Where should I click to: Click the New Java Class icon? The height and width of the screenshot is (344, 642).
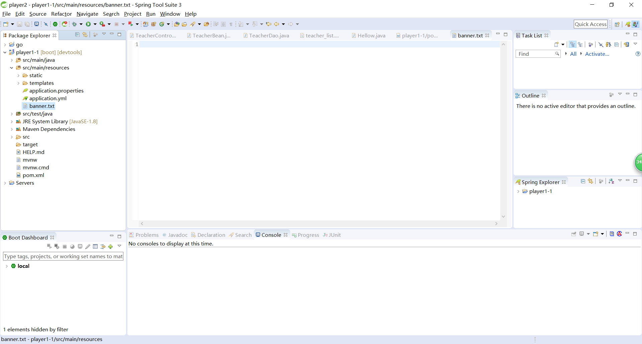coord(162,24)
